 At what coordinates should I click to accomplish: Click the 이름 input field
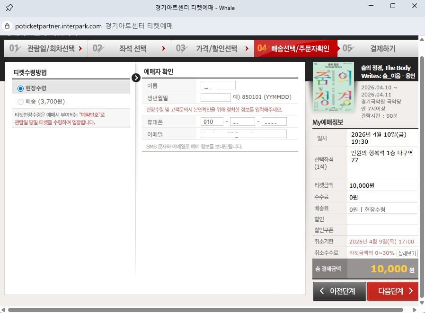coord(218,85)
